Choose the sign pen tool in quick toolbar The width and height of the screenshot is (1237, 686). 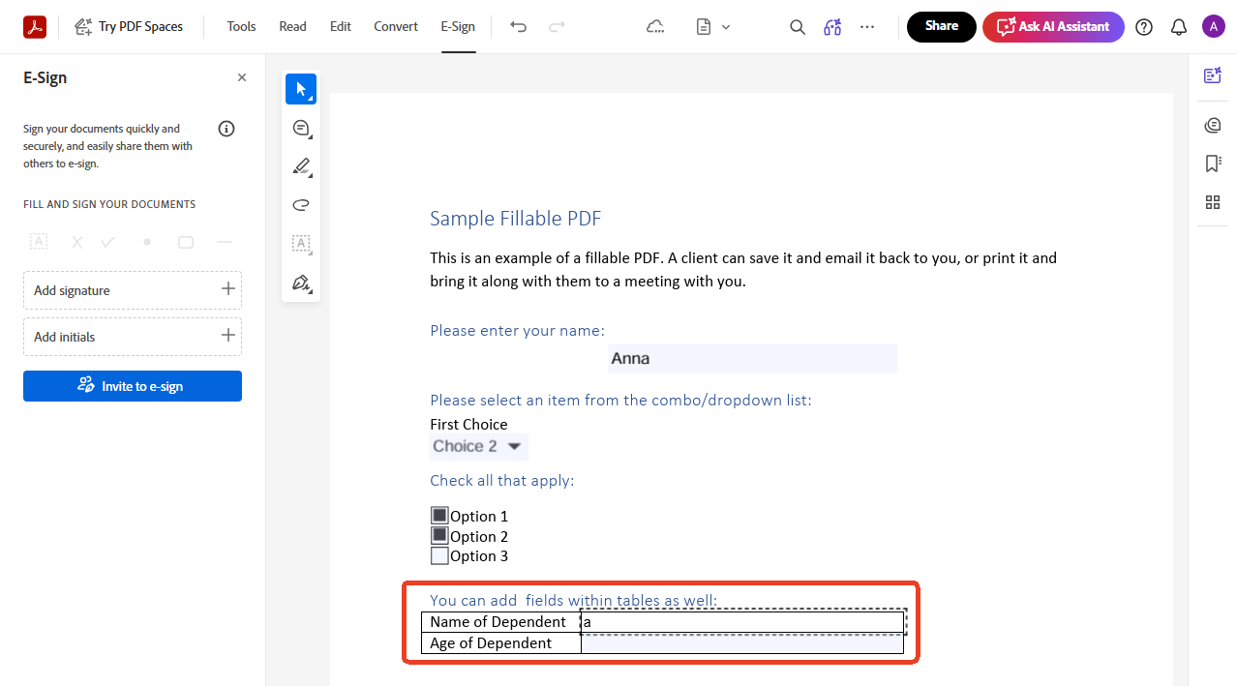[x=301, y=283]
